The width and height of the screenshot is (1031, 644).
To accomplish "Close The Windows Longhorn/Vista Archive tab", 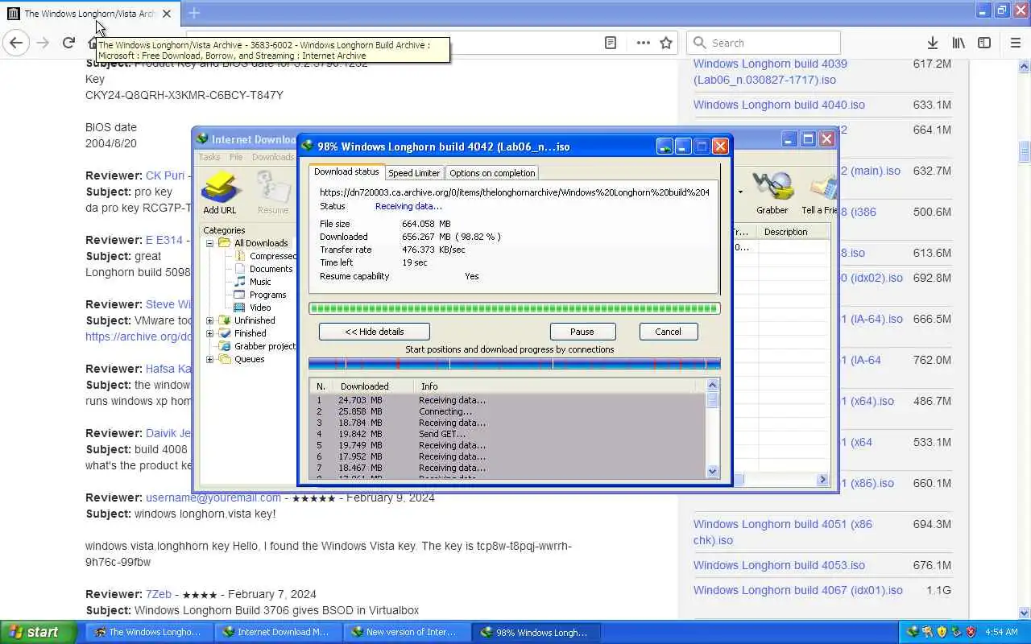I will (x=167, y=14).
